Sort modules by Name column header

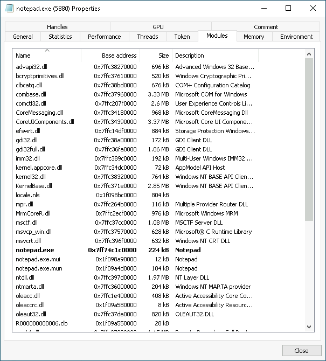pos(46,55)
